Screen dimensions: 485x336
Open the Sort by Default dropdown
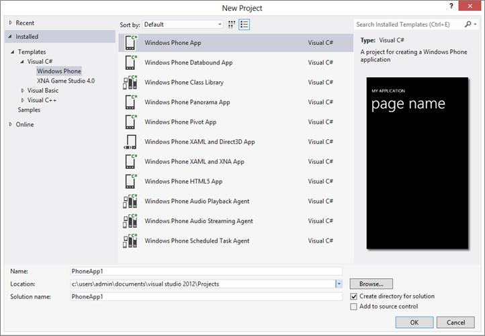pyautogui.click(x=183, y=24)
